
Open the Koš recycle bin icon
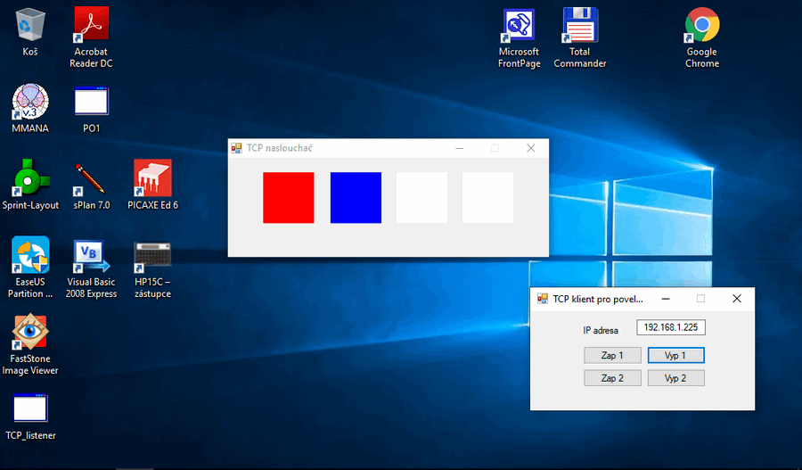pyautogui.click(x=30, y=25)
